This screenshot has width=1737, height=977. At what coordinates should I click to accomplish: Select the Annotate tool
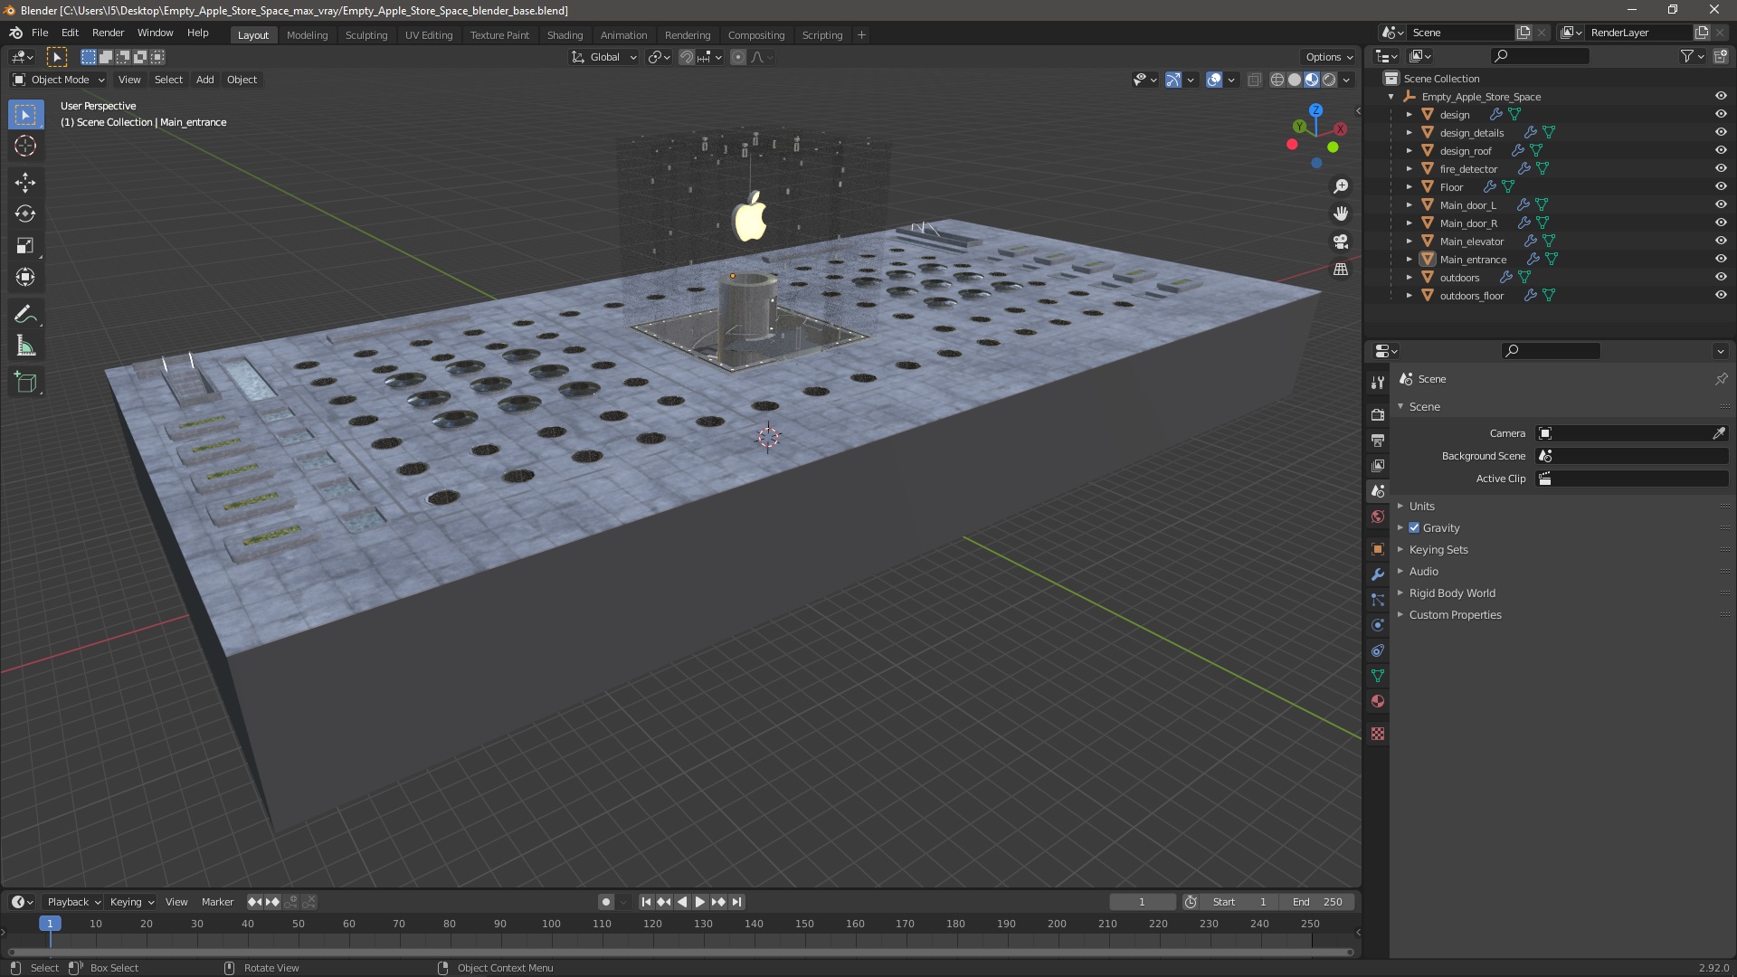[25, 315]
